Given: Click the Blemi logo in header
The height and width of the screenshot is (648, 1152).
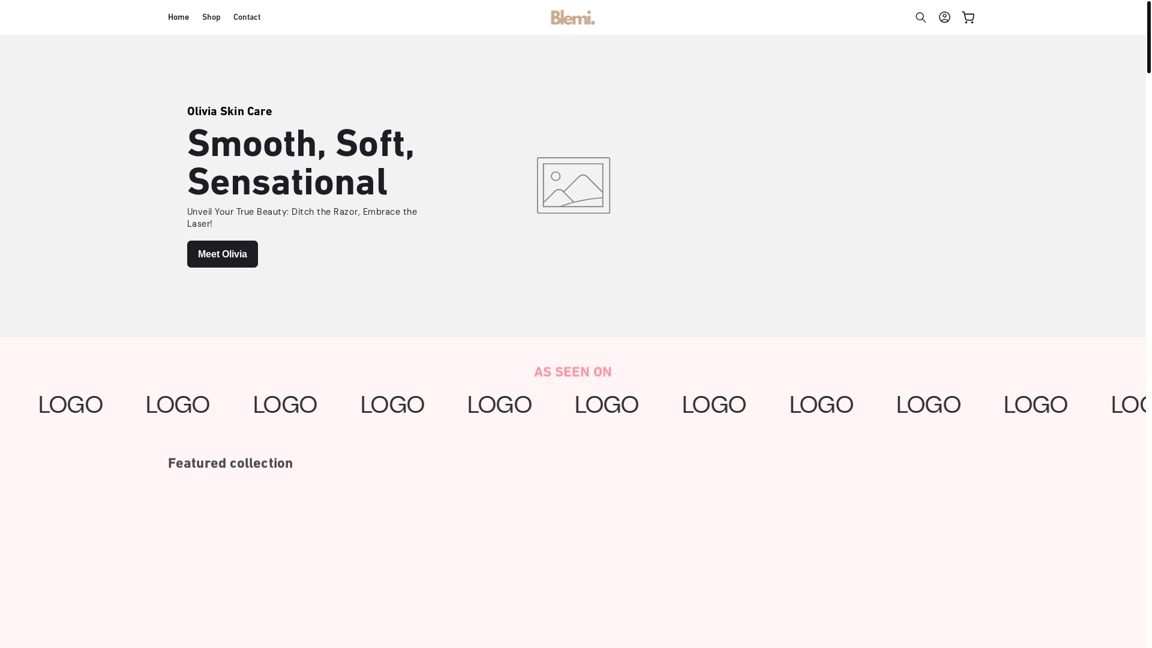Looking at the screenshot, I should pyautogui.click(x=573, y=17).
